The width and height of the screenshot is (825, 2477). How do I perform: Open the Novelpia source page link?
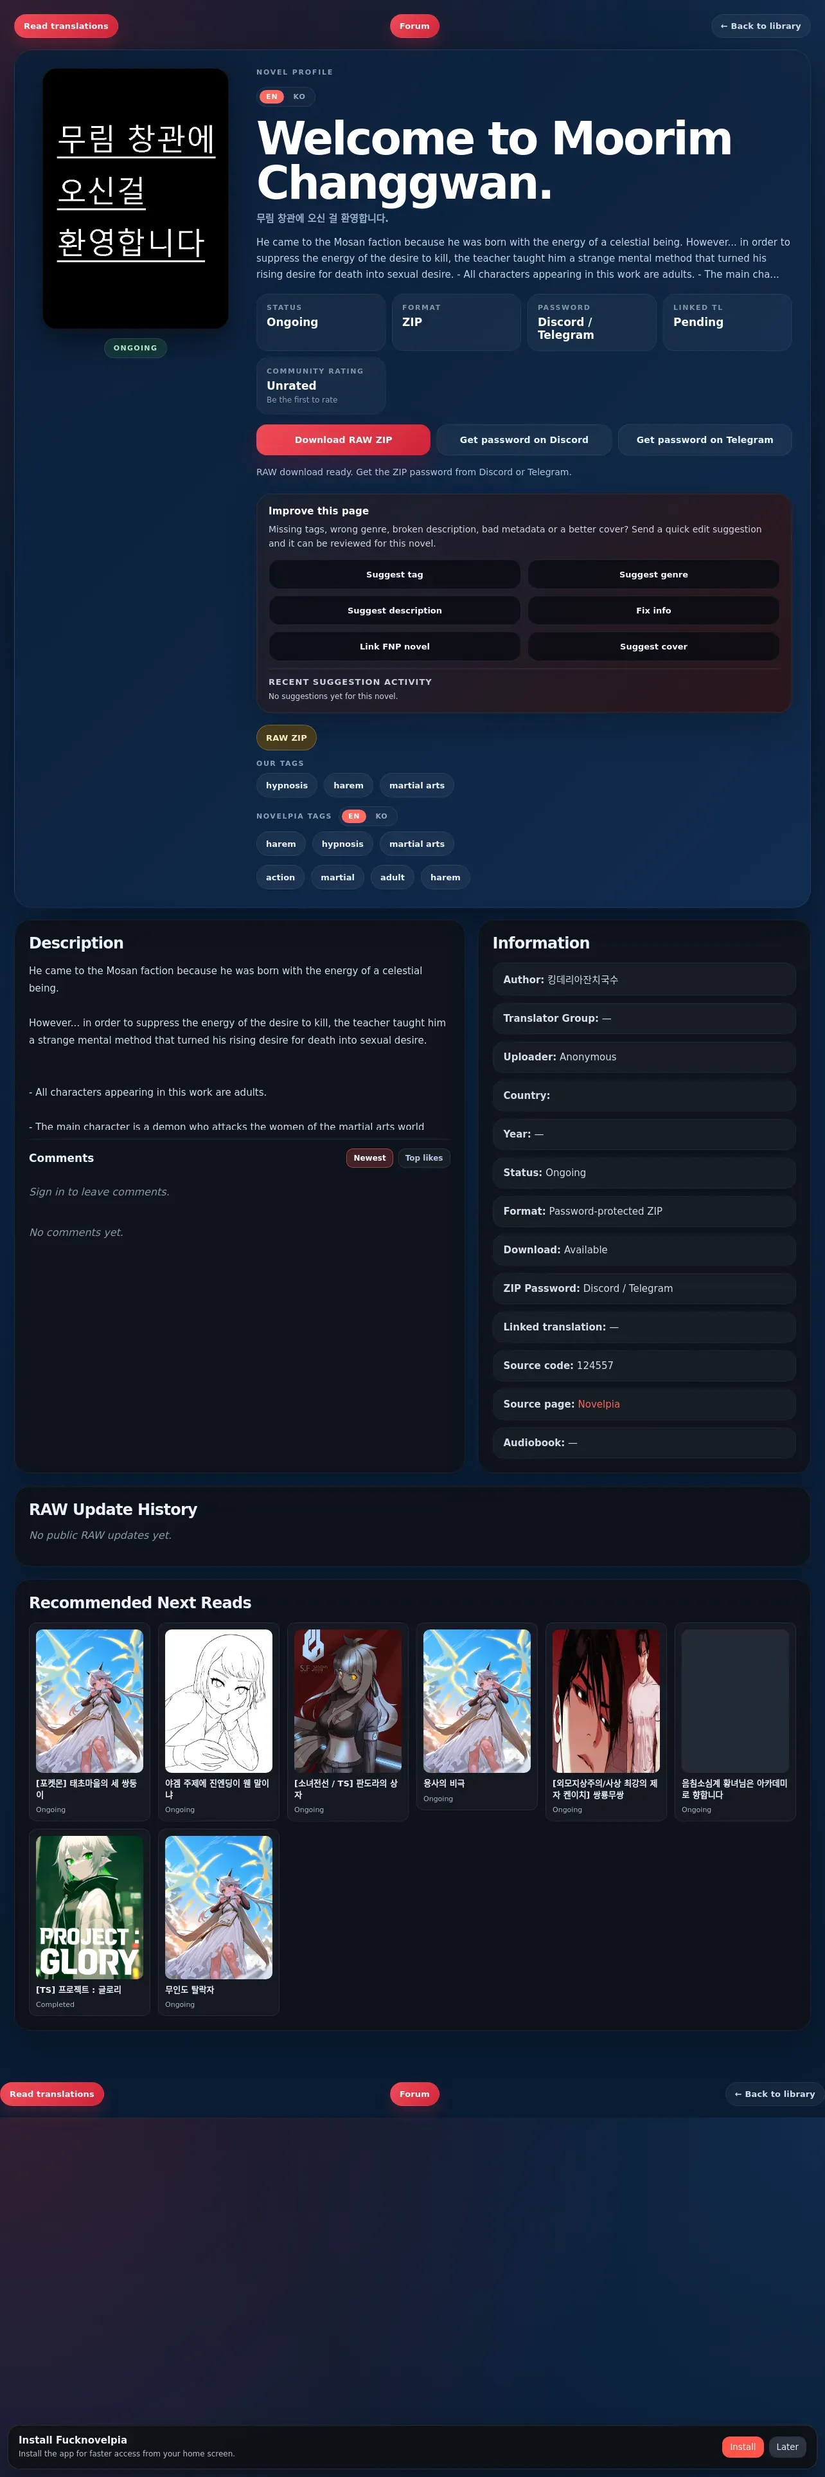598,1404
